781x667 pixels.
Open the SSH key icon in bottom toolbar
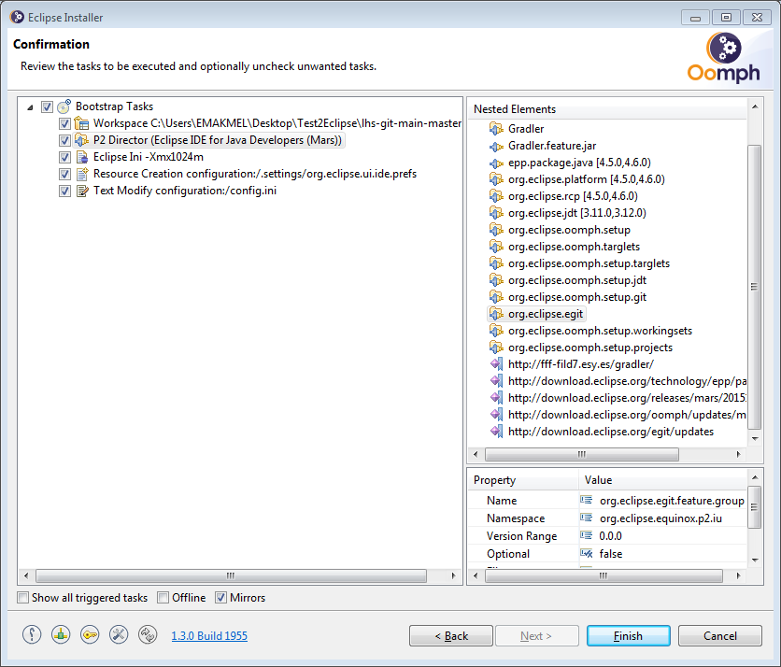90,634
